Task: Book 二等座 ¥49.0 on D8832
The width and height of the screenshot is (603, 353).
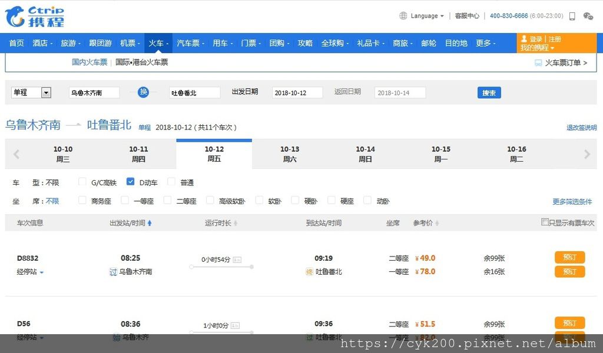Action: pos(569,257)
